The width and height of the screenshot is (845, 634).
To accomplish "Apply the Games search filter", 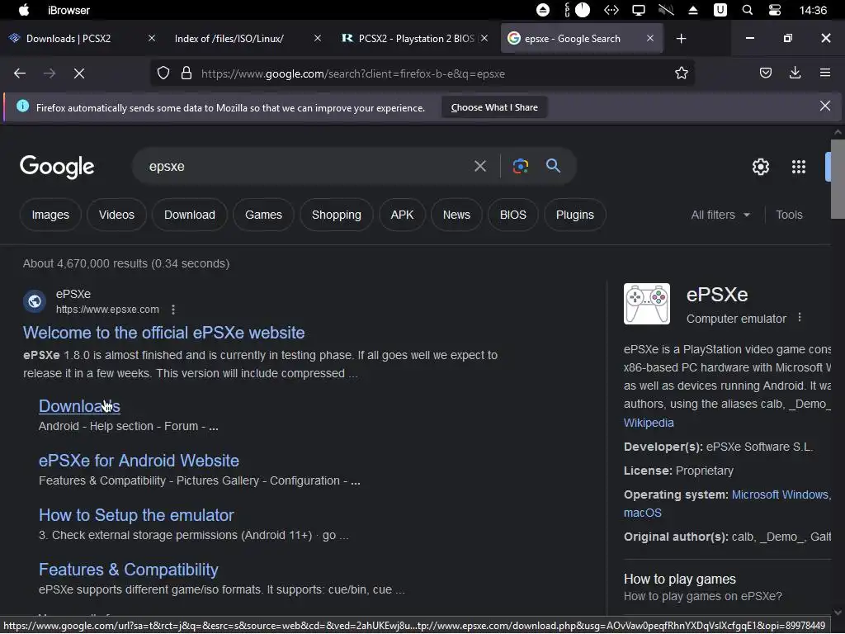I will pos(263,215).
